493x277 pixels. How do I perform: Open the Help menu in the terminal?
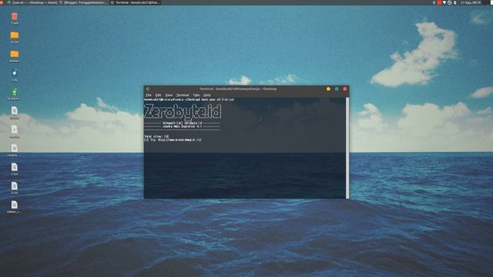(x=206, y=95)
